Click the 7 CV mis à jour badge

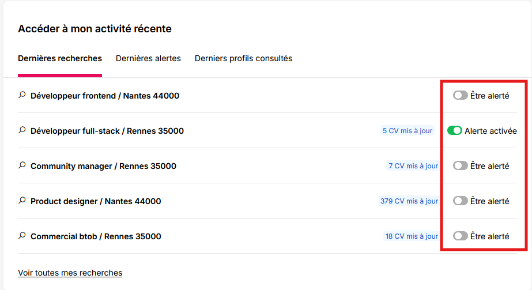click(x=413, y=166)
